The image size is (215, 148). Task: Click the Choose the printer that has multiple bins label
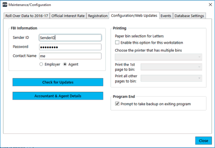(148, 50)
